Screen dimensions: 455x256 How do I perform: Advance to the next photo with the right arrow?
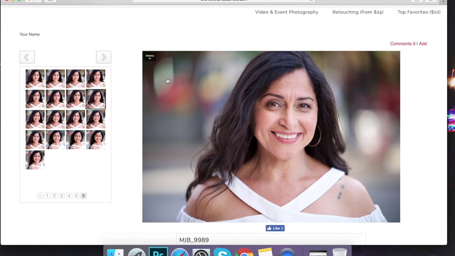(x=103, y=57)
